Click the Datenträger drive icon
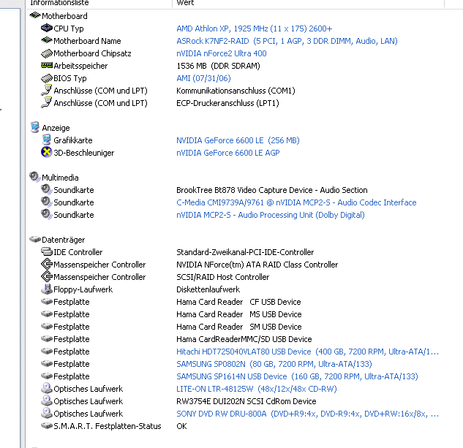 [35, 239]
